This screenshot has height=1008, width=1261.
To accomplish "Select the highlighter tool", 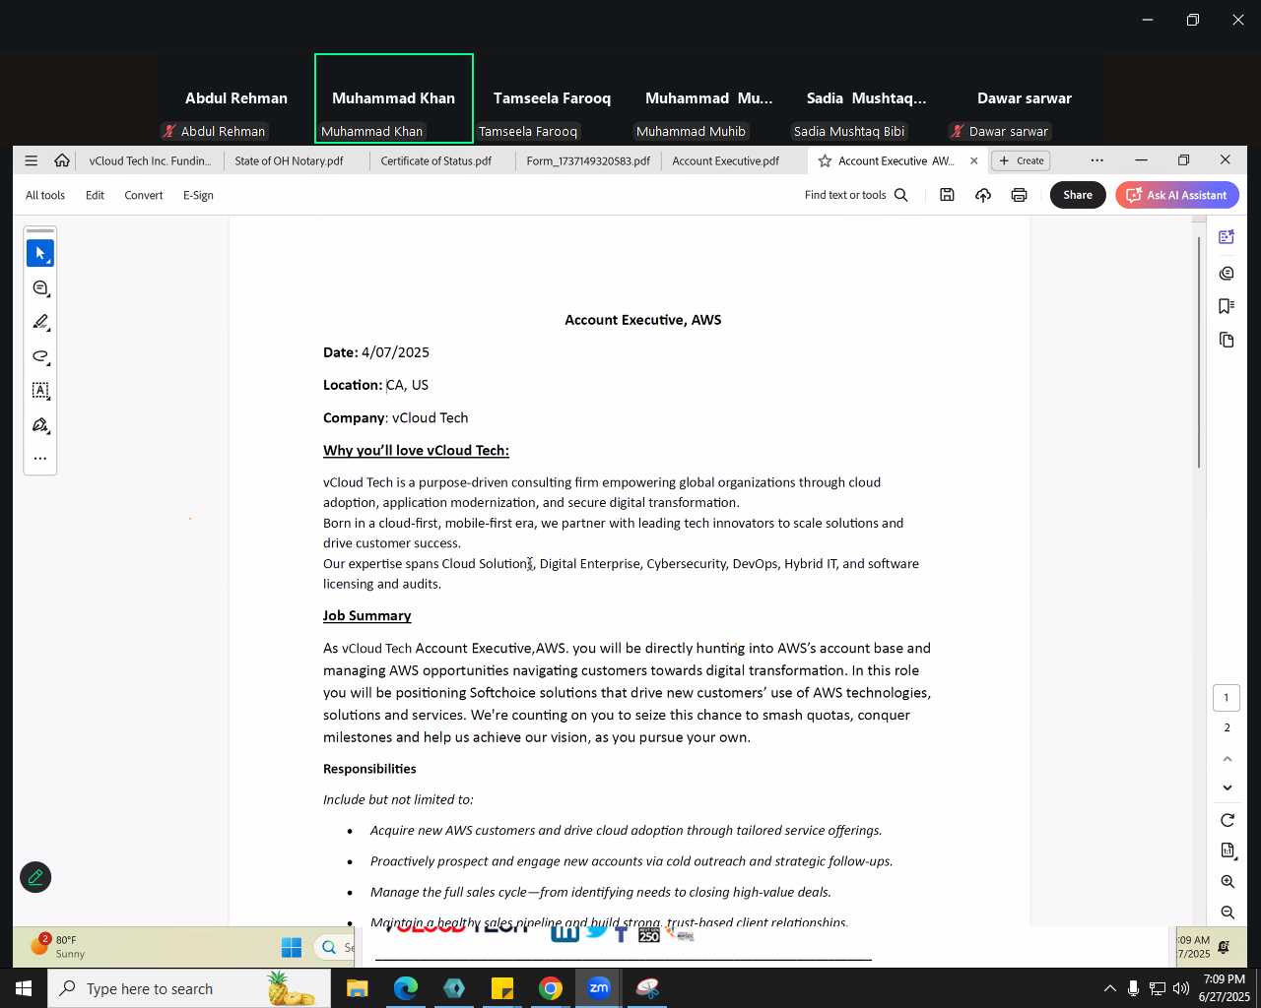I will tap(40, 323).
